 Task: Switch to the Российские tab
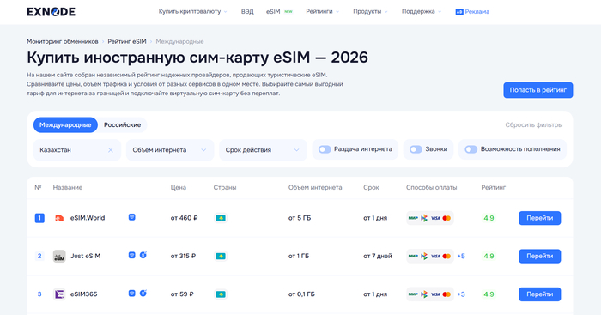(x=122, y=125)
